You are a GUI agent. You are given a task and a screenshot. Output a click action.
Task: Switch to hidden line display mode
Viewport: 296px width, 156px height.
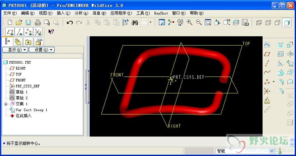[268, 22]
